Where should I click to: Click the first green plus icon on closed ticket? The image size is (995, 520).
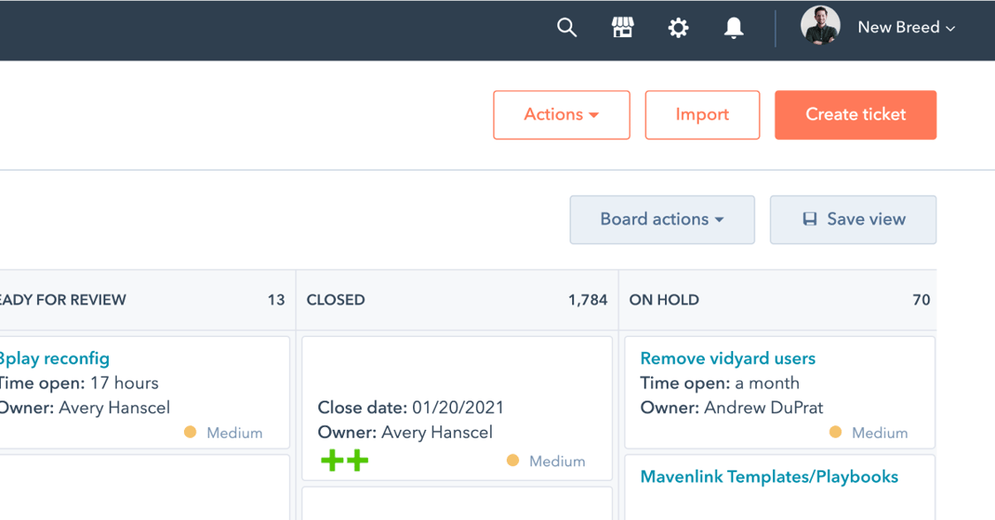[333, 460]
